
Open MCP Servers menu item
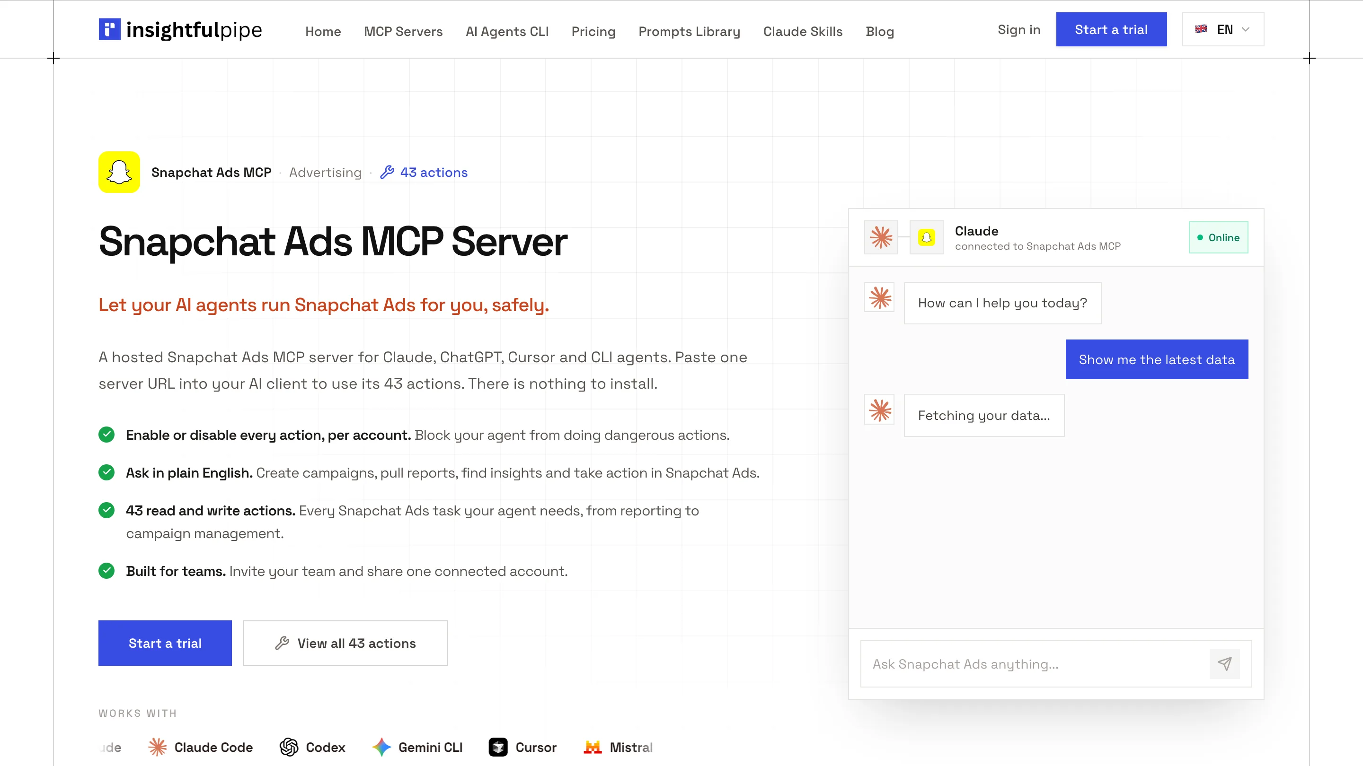click(x=403, y=32)
